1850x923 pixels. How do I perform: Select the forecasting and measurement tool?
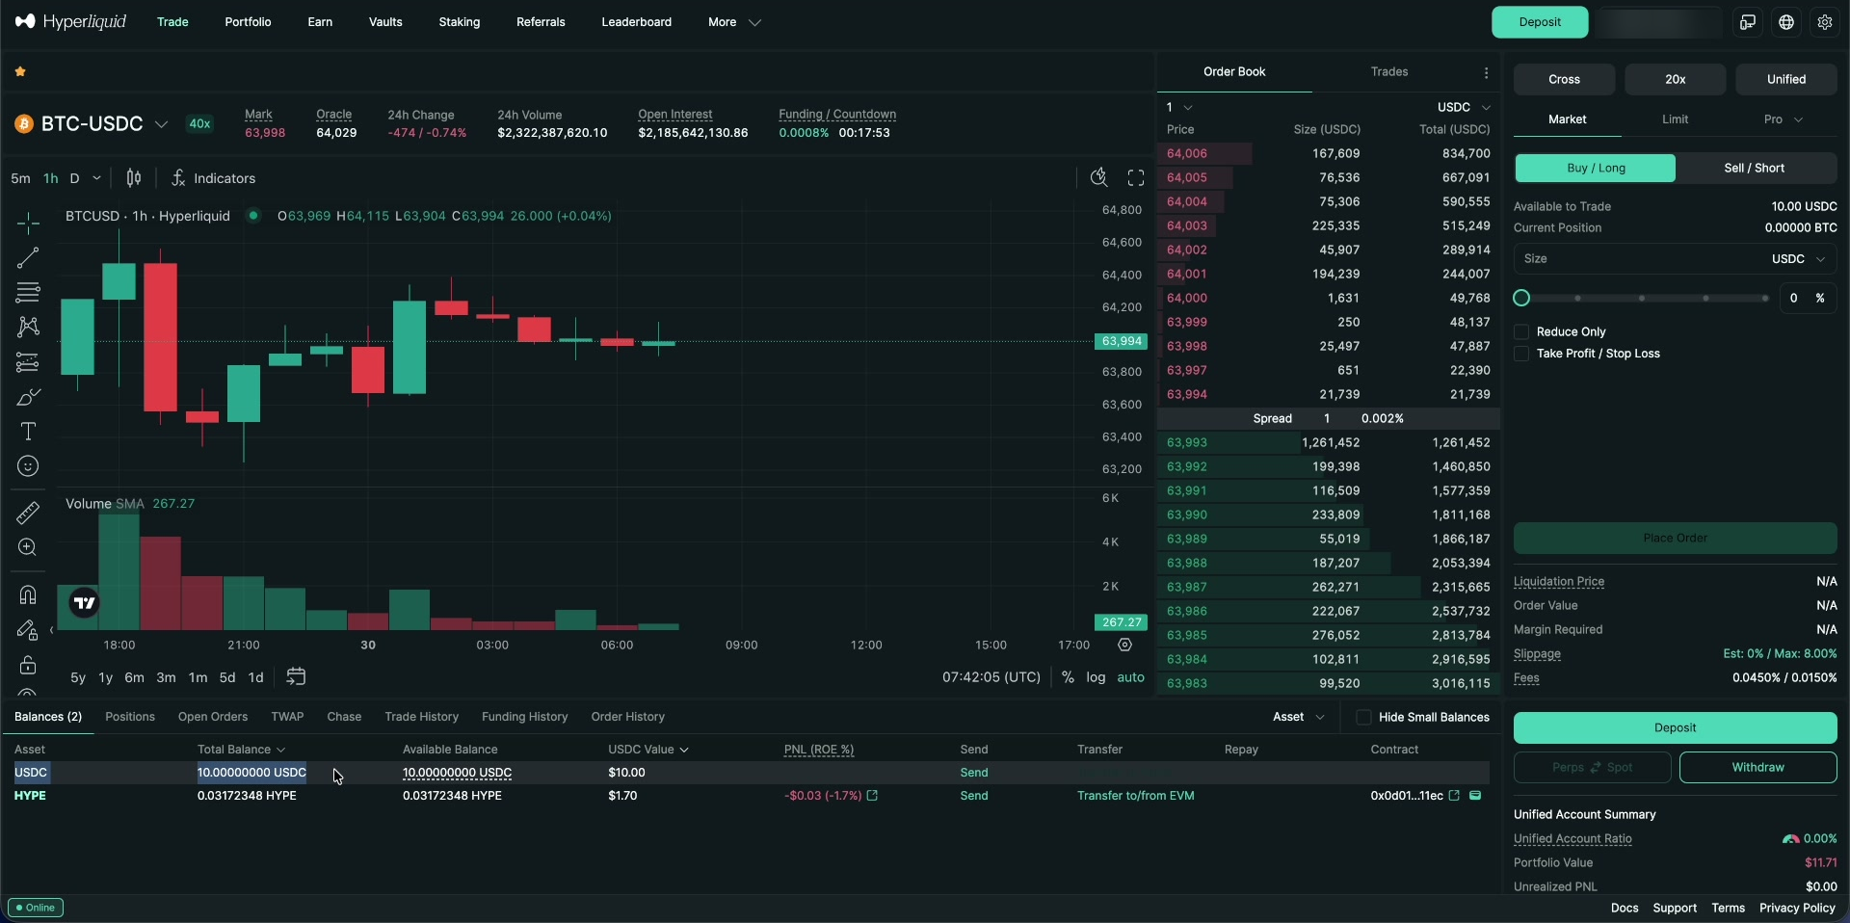pos(28,362)
